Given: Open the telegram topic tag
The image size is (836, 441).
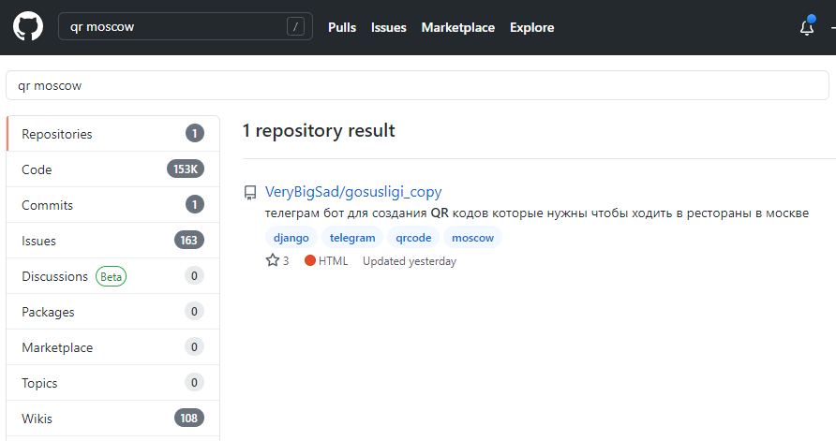Looking at the screenshot, I should tap(352, 238).
